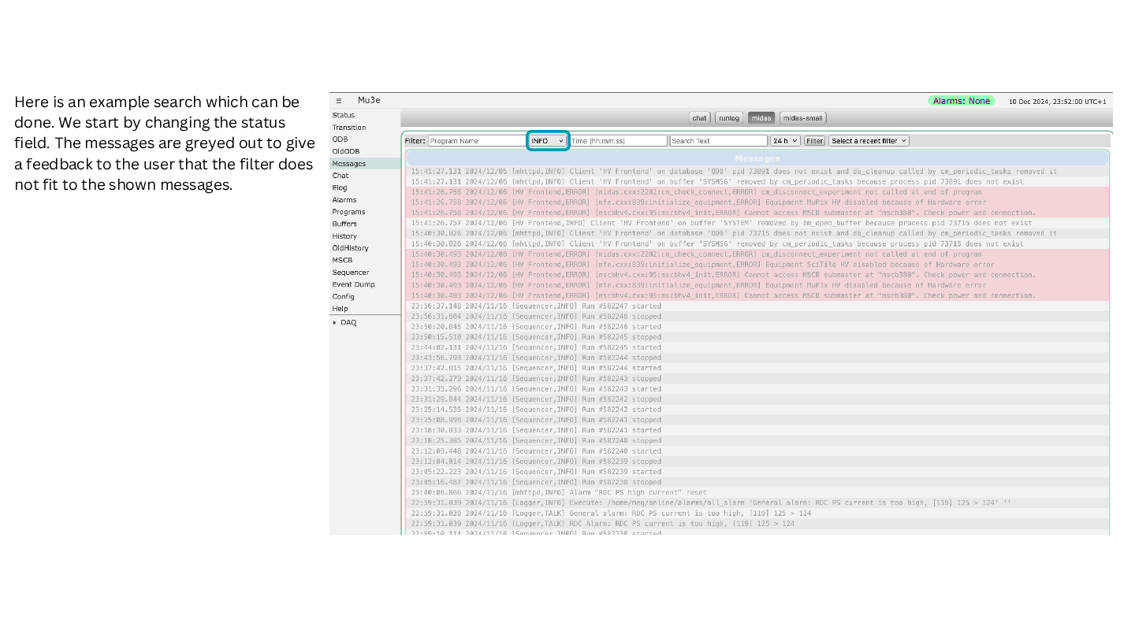Switch to the chat message tab
This screenshot has height=638, width=1135.
[699, 118]
